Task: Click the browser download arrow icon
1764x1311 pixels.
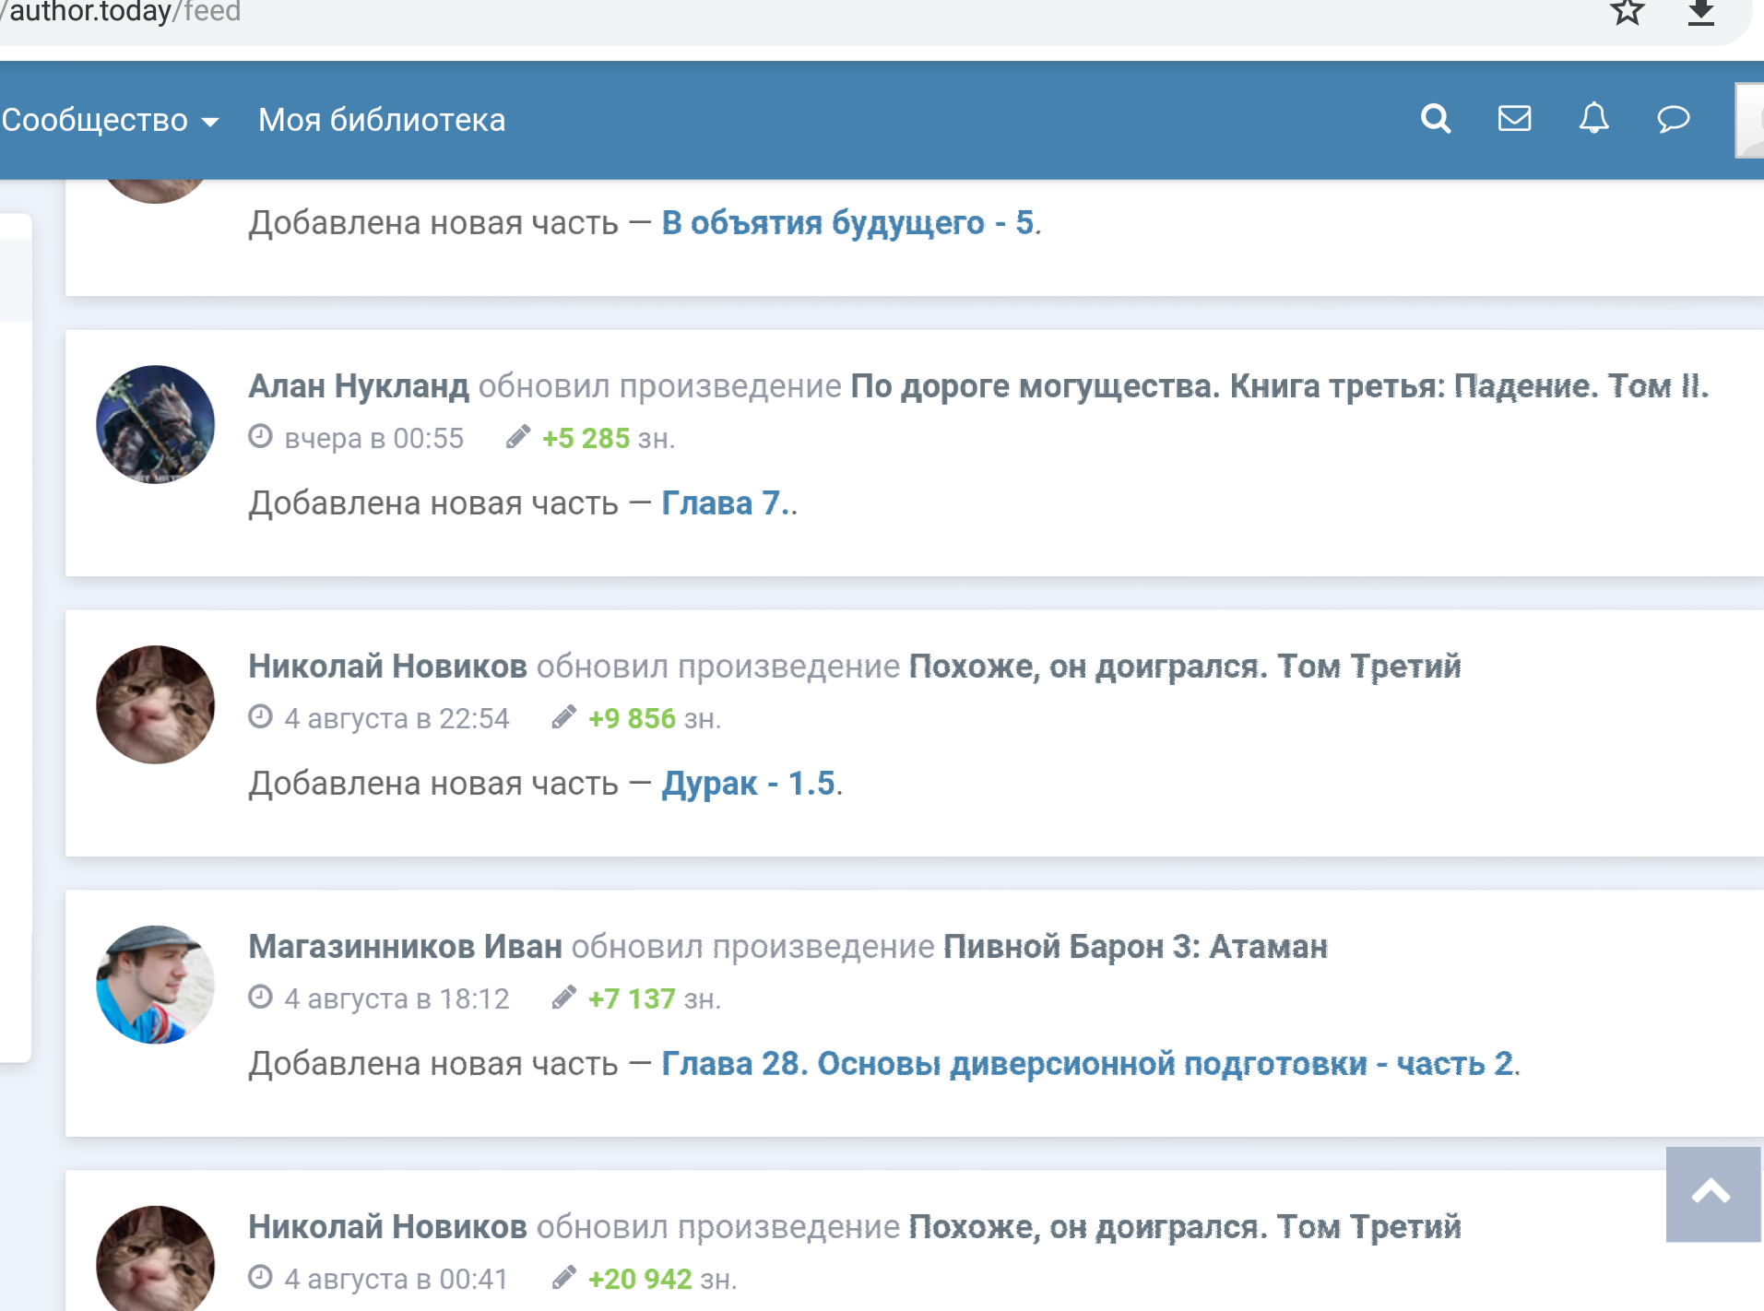Action: coord(1700,13)
